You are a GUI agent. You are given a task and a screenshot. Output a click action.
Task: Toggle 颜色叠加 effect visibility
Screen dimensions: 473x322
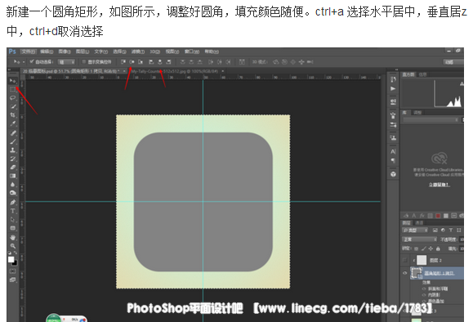pyautogui.click(x=424, y=301)
